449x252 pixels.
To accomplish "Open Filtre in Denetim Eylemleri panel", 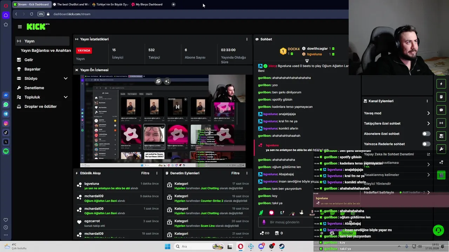I will point(235,173).
